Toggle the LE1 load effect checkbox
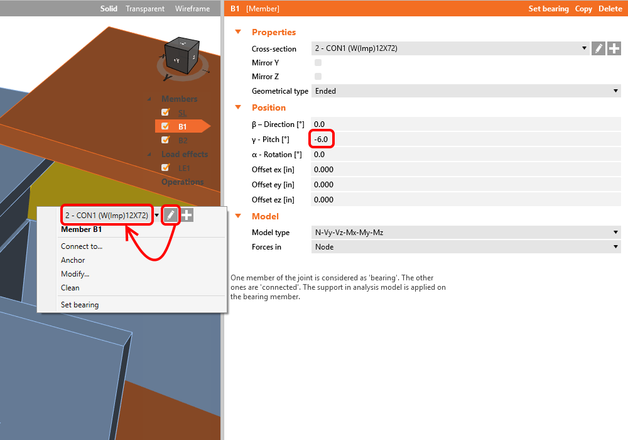Image resolution: width=628 pixels, height=440 pixels. click(165, 168)
